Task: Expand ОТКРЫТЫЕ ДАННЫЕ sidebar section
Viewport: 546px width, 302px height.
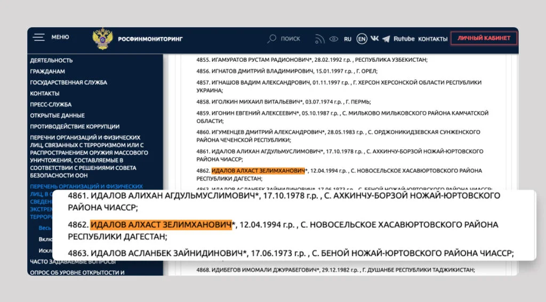Action: pos(57,116)
